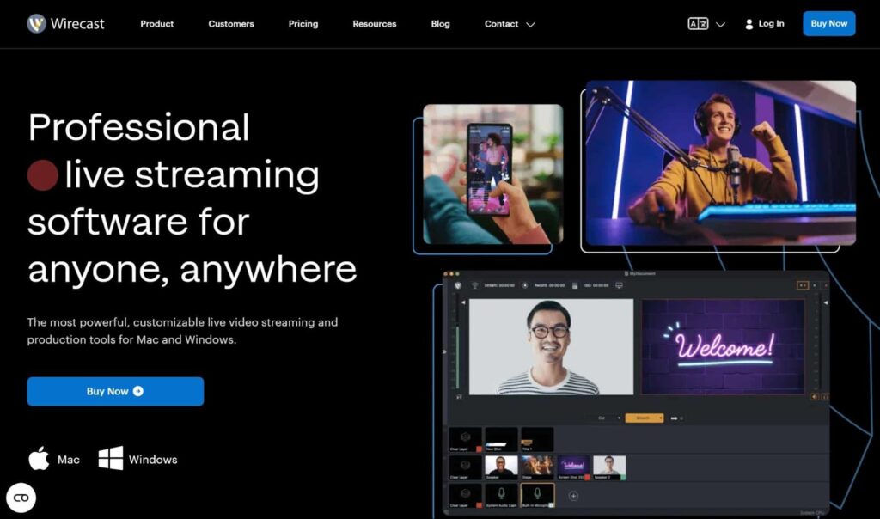Open the Smooth transition dropdown arrow
This screenshot has height=519, width=880.
tap(661, 418)
